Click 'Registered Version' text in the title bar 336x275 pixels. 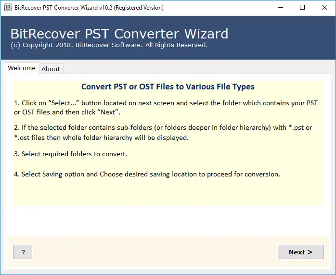click(x=139, y=8)
